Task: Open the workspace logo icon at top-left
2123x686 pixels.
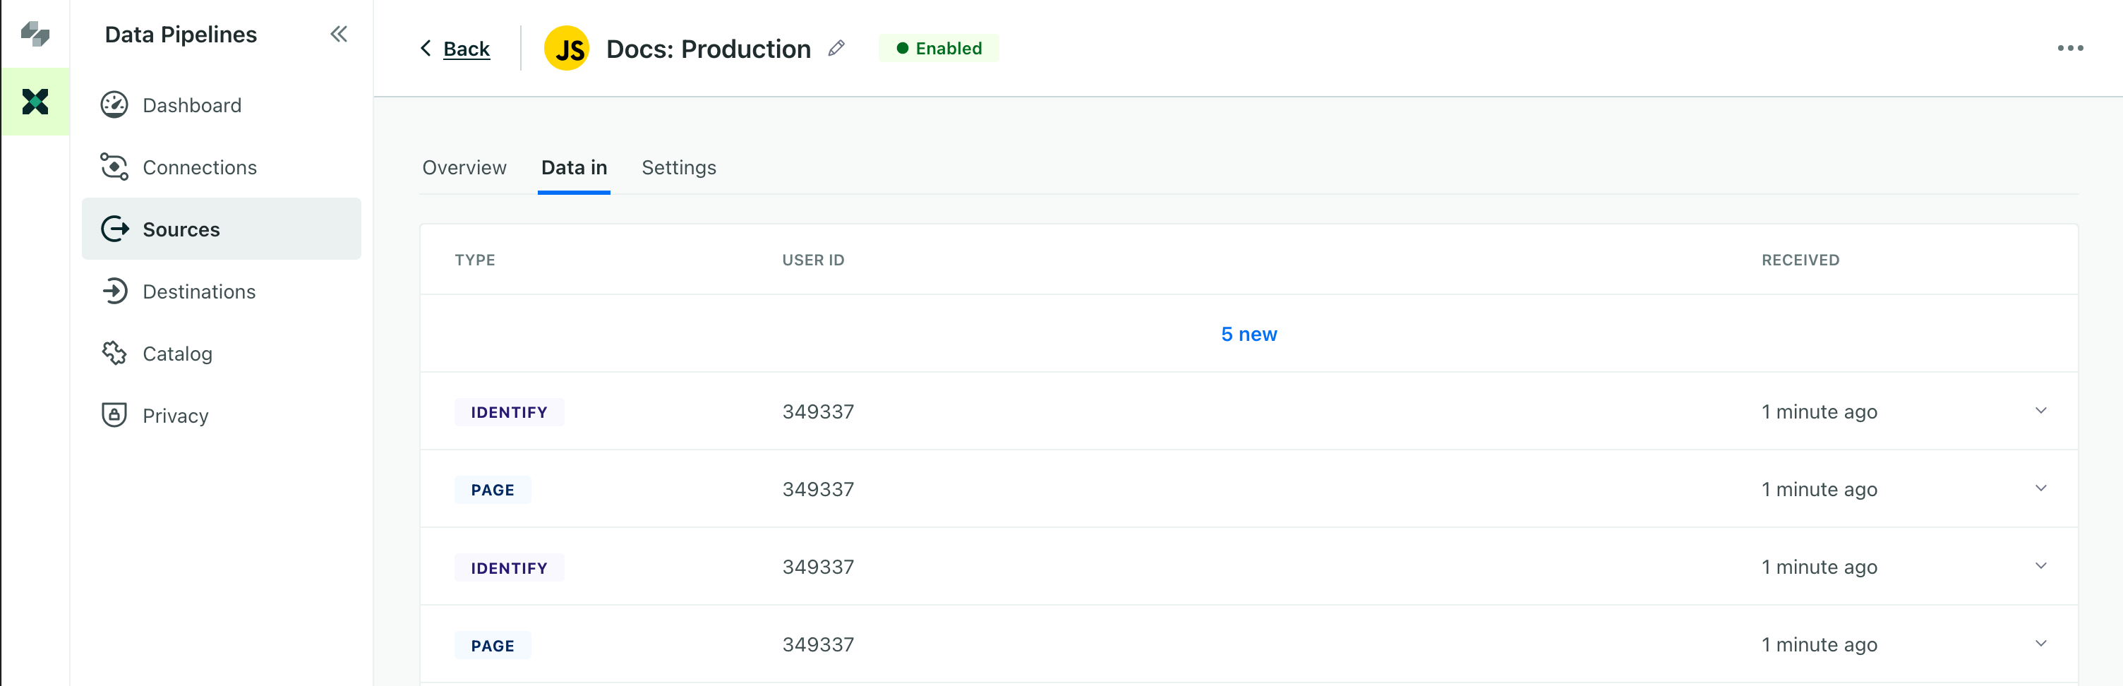Action: pyautogui.click(x=35, y=34)
